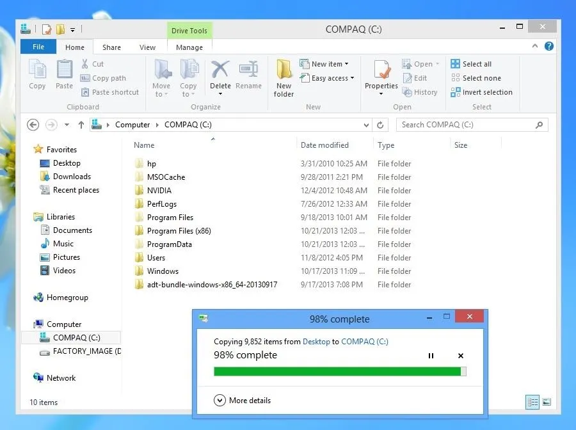Open Recent locations dropdown arrow
The width and height of the screenshot is (576, 430).
(67, 125)
